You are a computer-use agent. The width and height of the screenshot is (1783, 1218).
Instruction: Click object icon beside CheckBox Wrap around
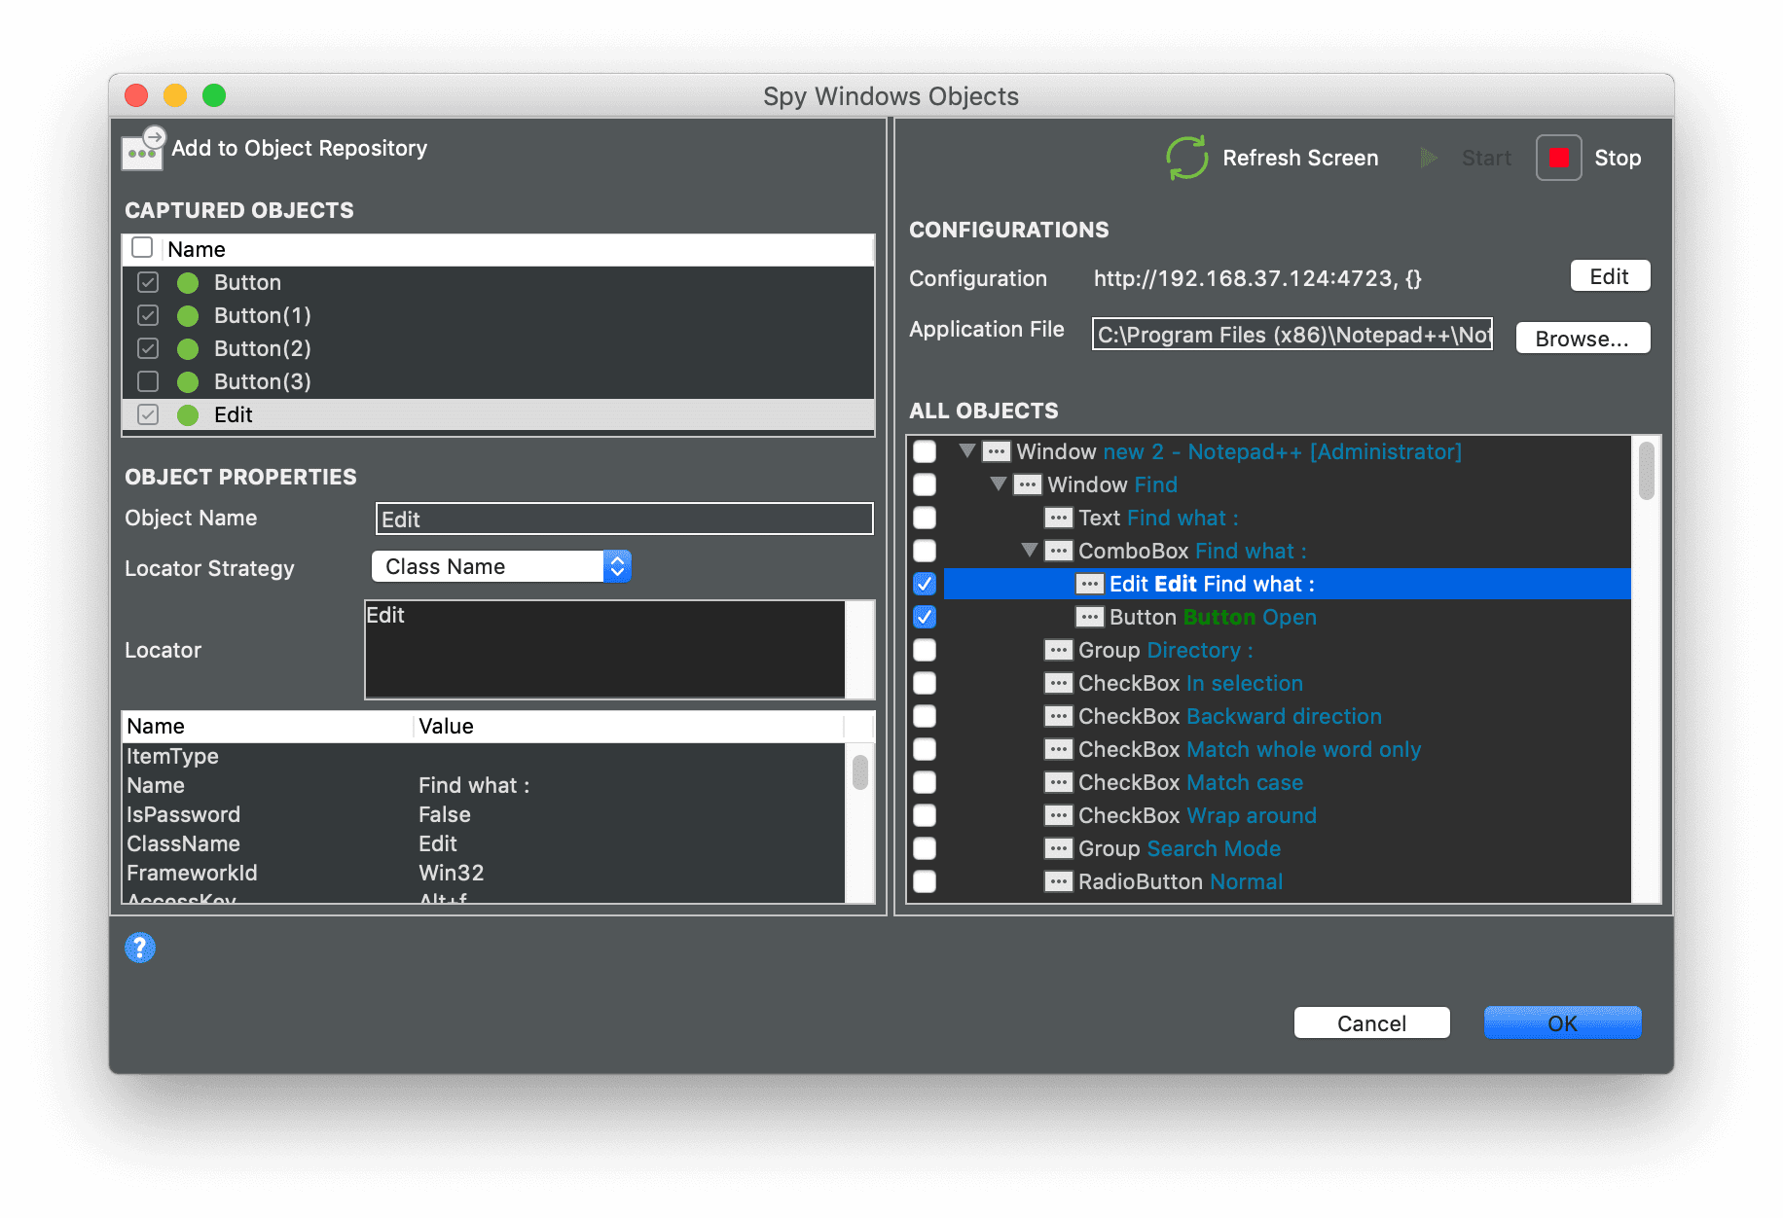(1058, 815)
